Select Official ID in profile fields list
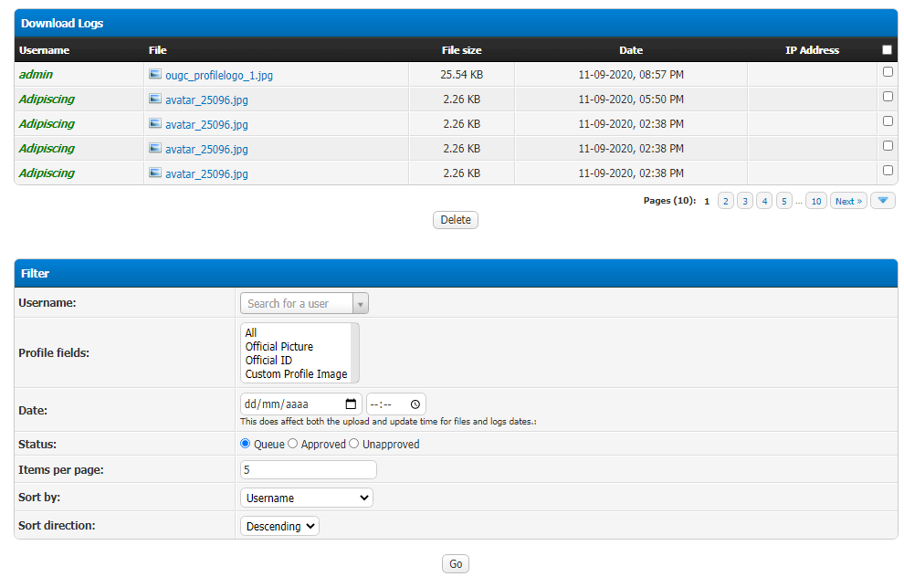The height and width of the screenshot is (577, 904). [x=268, y=361]
